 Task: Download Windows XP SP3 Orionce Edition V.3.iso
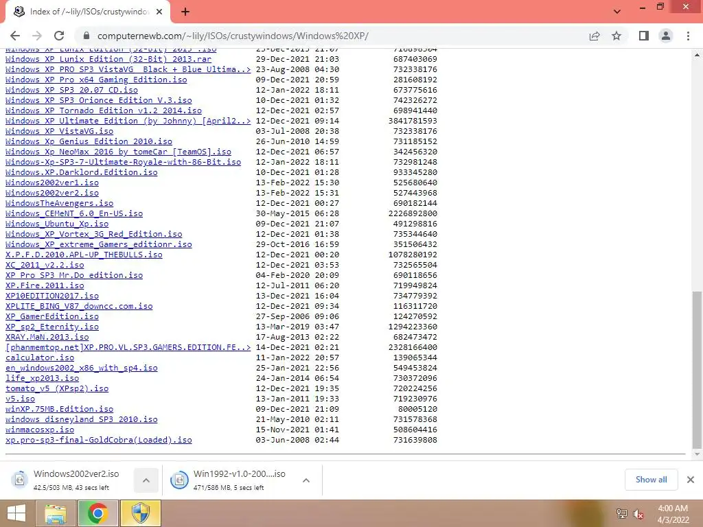pos(99,100)
